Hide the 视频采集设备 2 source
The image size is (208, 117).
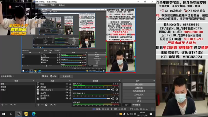click(x=67, y=90)
